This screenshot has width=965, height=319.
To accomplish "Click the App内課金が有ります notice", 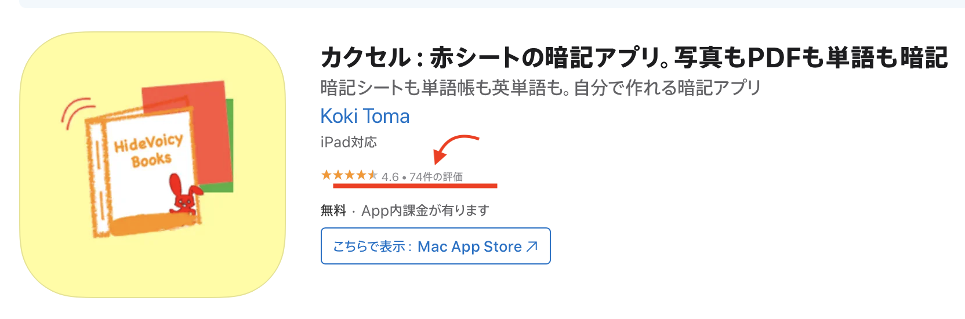I will click(425, 211).
